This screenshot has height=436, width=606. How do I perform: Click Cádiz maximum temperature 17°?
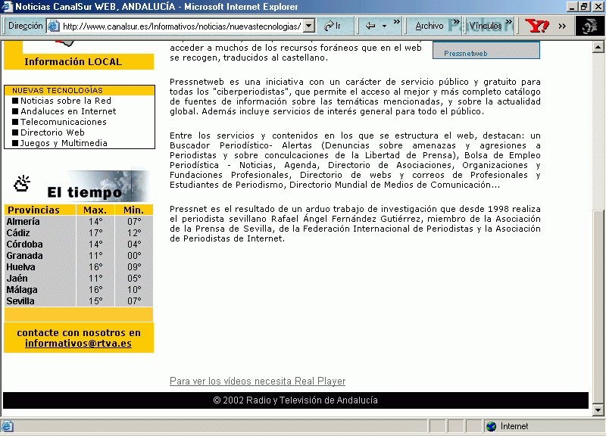click(95, 233)
